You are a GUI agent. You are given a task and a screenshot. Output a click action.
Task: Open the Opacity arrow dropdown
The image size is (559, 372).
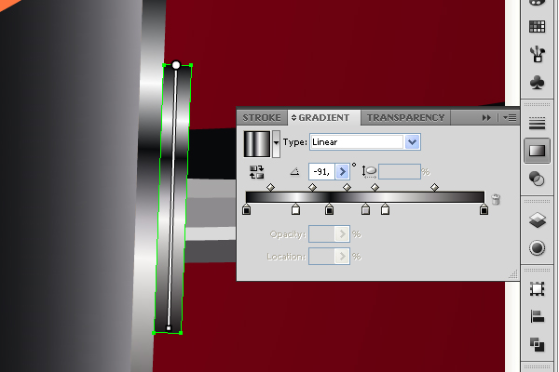click(342, 234)
